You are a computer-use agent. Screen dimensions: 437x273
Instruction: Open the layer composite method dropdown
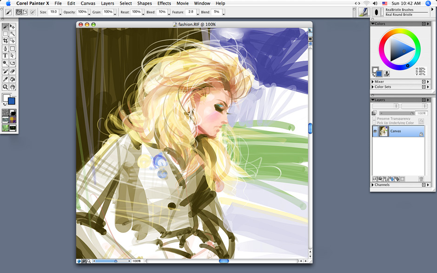386,106
